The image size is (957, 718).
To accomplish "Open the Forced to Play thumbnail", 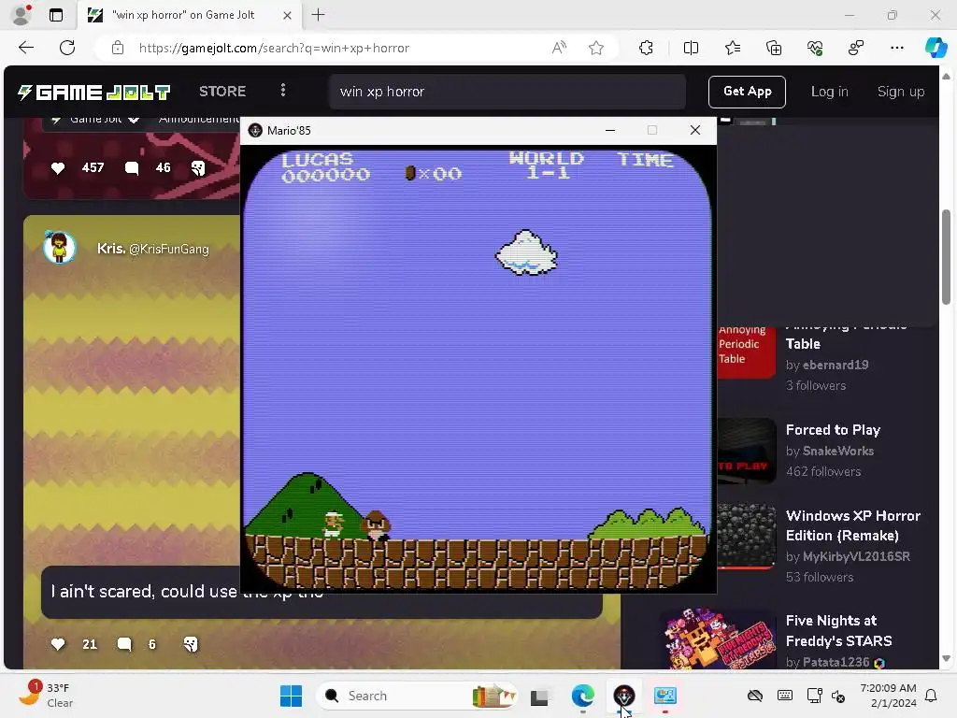I will (747, 451).
